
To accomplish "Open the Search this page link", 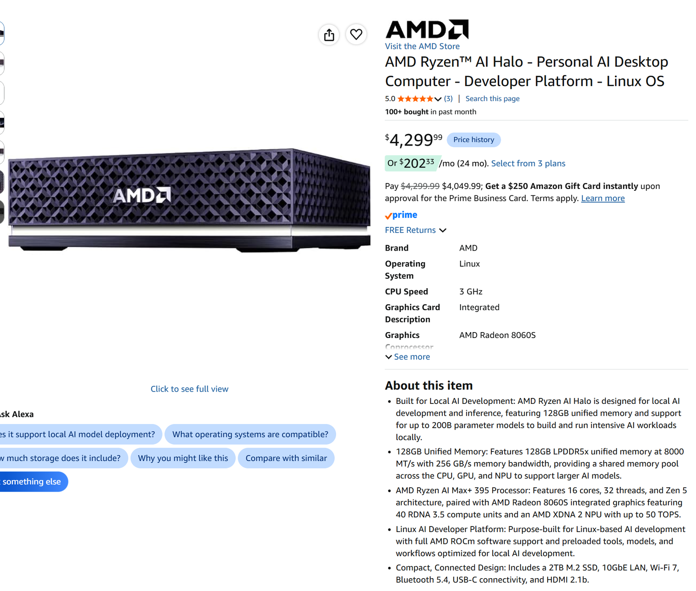I will pyautogui.click(x=492, y=99).
